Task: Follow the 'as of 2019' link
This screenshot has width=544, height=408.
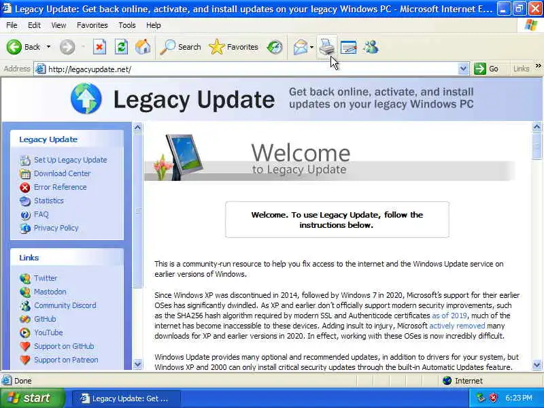Action: 449,316
